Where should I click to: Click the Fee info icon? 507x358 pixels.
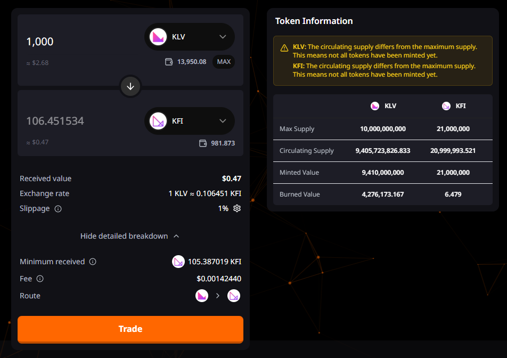40,279
